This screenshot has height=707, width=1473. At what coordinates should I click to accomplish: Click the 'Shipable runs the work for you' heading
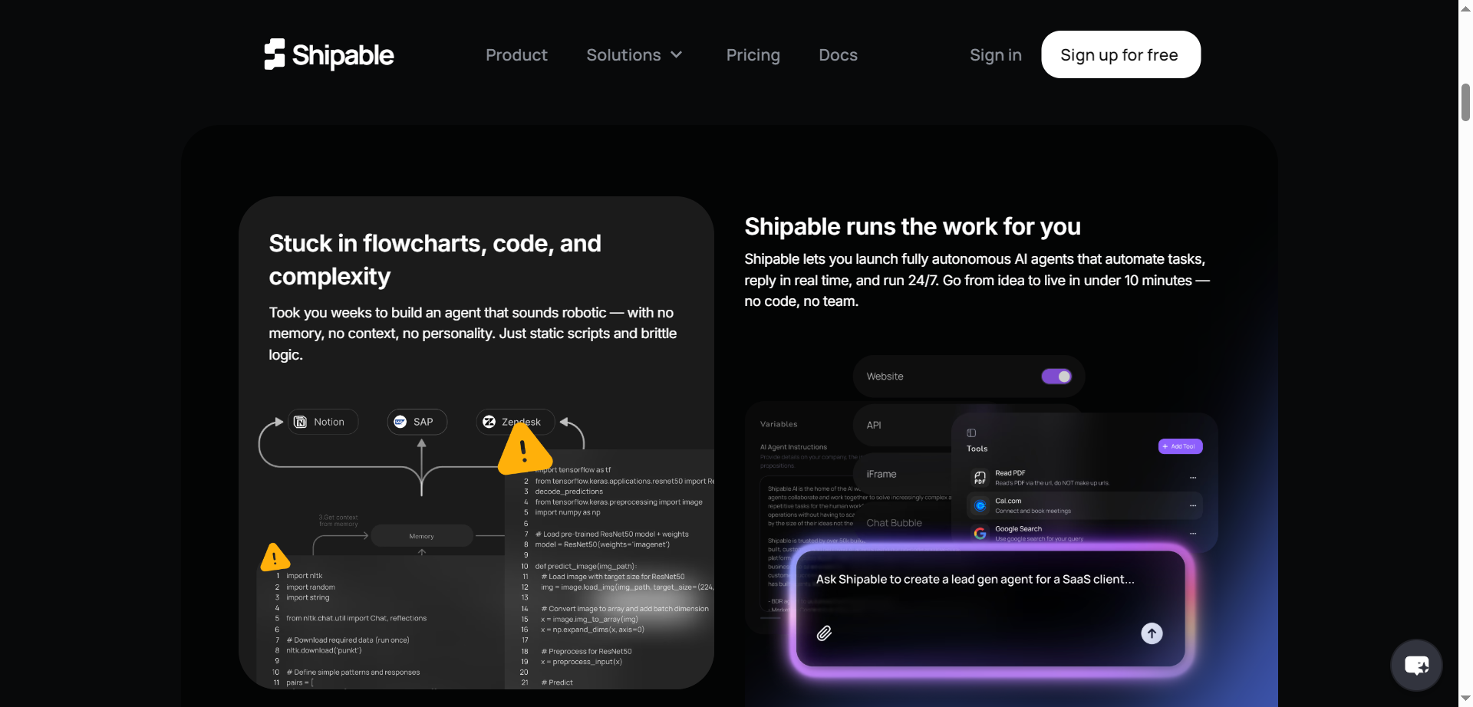[x=912, y=227]
